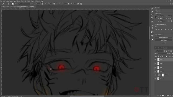Open the brush Mode dropdown
This screenshot has width=173, height=97.
(24, 4)
